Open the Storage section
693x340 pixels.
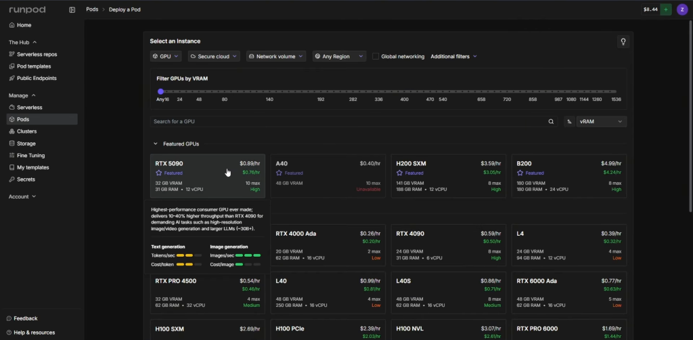[x=26, y=144]
